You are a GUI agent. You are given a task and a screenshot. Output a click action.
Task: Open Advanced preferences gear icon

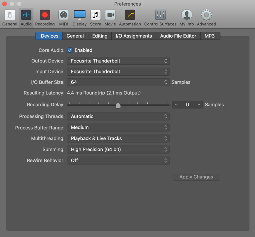[x=206, y=15]
